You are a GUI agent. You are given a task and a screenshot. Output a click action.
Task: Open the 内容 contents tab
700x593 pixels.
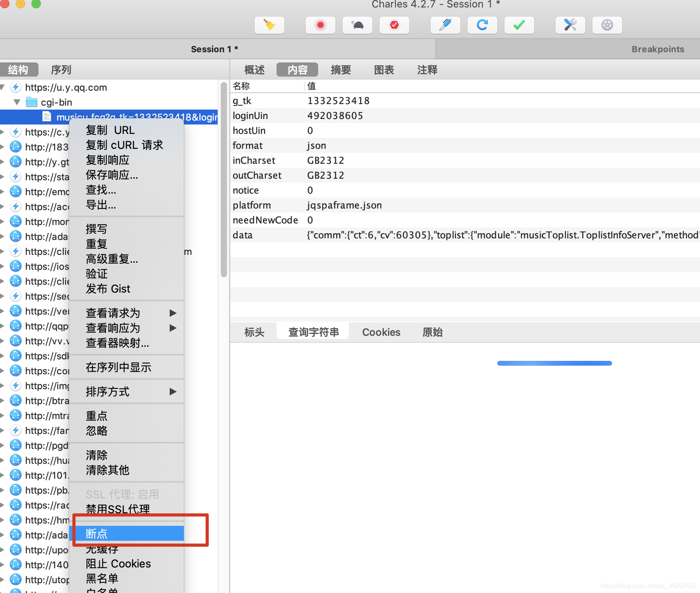click(x=297, y=70)
